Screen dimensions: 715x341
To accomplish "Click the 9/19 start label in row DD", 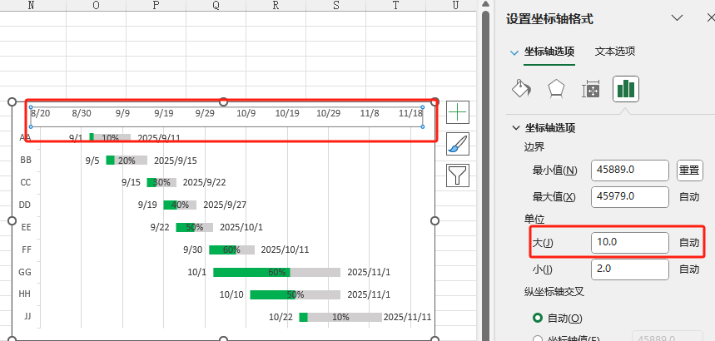I will [x=147, y=205].
